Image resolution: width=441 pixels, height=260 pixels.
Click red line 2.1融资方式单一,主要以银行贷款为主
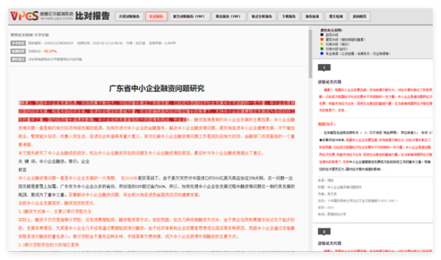(x=55, y=211)
